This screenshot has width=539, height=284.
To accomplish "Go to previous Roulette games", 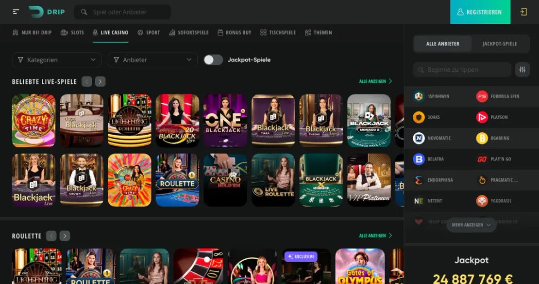I will pos(51,236).
